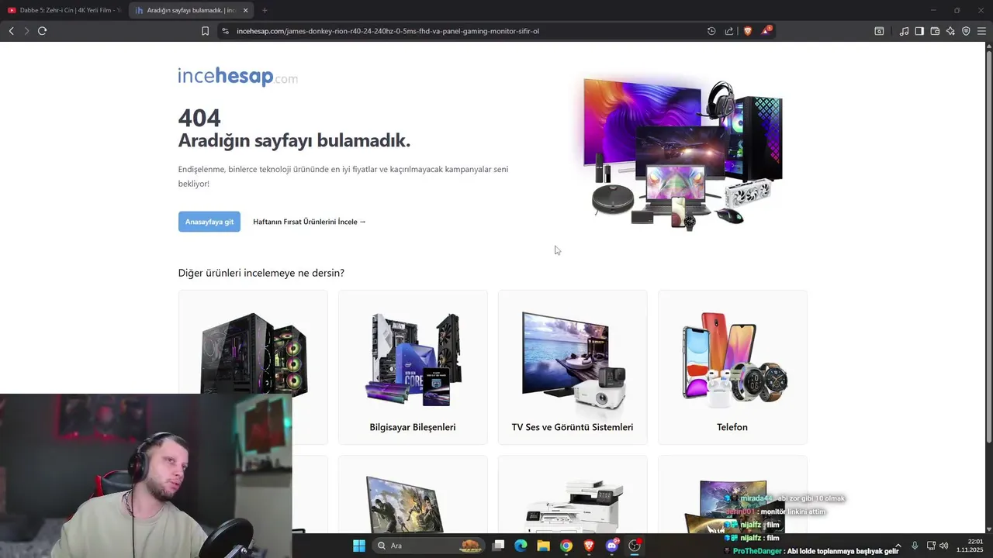Launch Microsoft Edge from the taskbar
This screenshot has width=993, height=558.
[521, 546]
